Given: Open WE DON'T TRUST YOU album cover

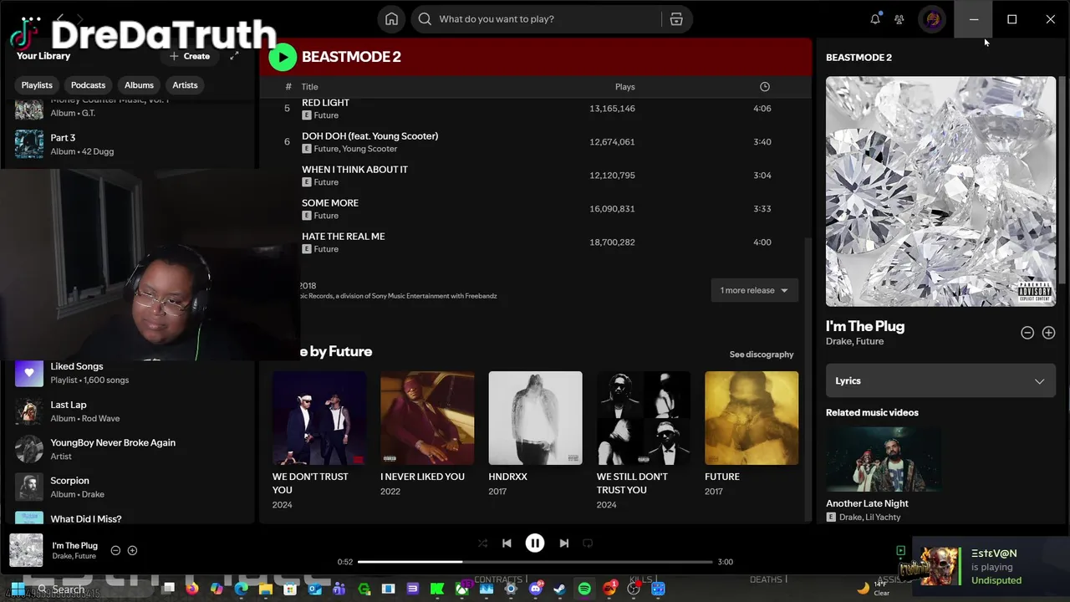Looking at the screenshot, I should coord(318,418).
